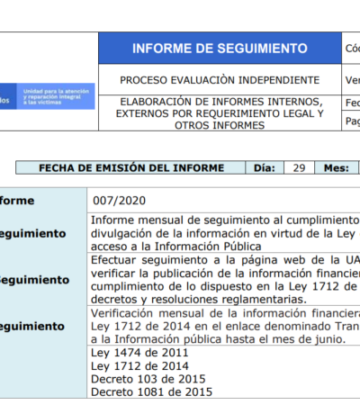Select the INFORME DE SEGUIMIENTO blue header
This screenshot has height=405, width=360.
coord(220,49)
